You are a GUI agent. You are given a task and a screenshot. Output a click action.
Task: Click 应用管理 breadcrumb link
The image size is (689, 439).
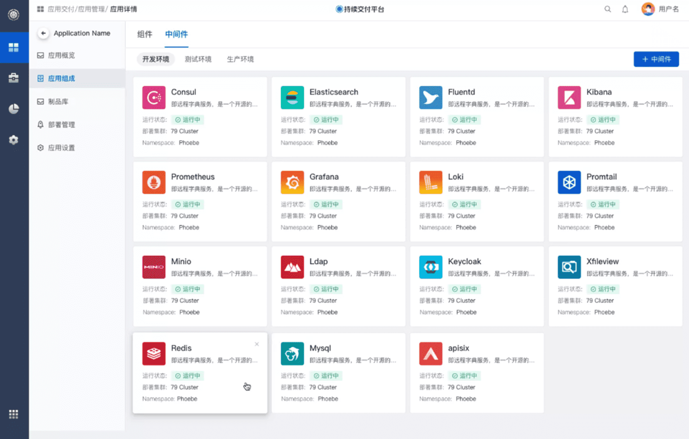point(91,9)
